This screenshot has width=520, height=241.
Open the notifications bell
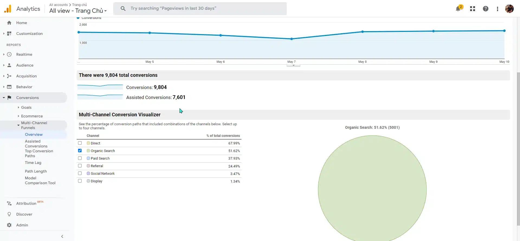(458, 9)
